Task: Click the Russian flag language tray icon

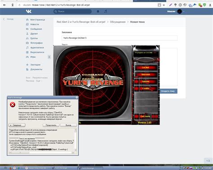Action: click(x=191, y=168)
